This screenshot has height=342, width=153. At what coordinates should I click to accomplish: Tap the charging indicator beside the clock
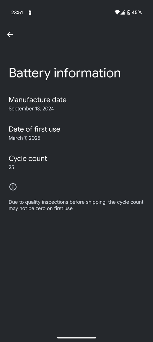[30, 13]
